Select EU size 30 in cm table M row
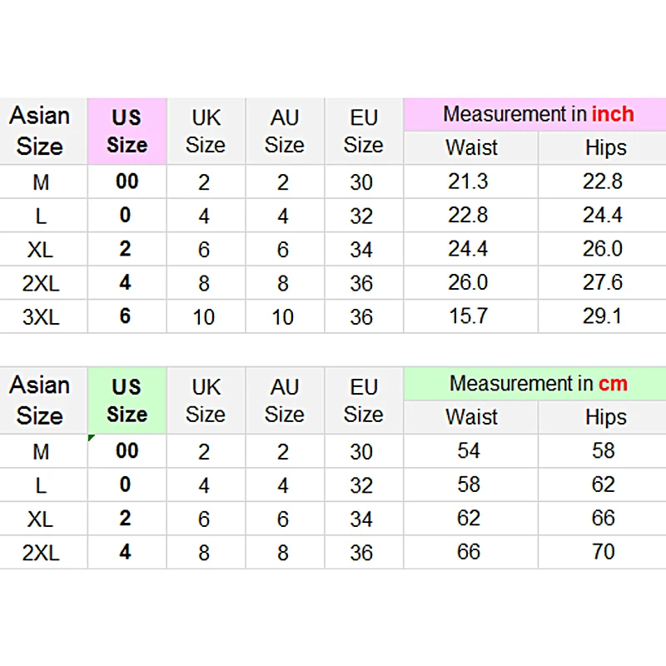Viewport: 666px width, 666px height. pos(361,452)
